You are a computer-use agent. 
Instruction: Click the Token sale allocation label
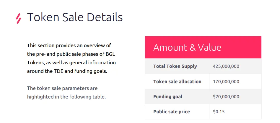pyautogui.click(x=177, y=81)
